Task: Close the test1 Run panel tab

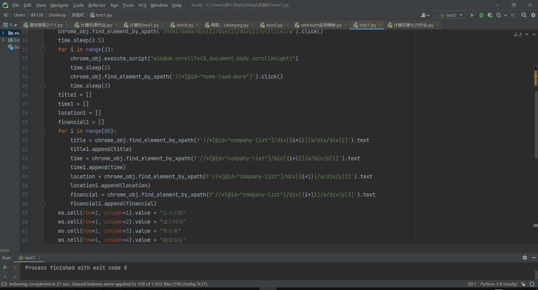Action: tap(39, 258)
